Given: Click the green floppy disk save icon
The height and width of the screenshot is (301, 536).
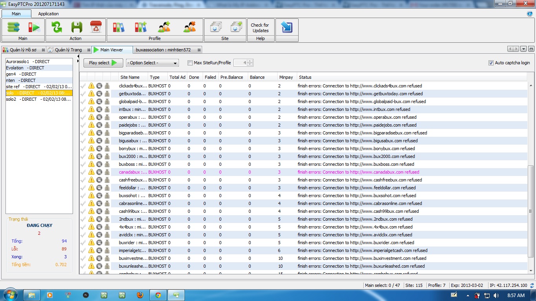Looking at the screenshot, I should (x=77, y=27).
